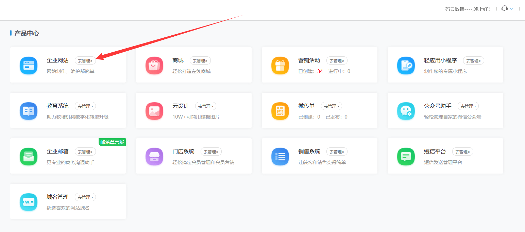Click the 销售系统 blue list icon
Viewport: 525px width, 232px height.
[280, 157]
